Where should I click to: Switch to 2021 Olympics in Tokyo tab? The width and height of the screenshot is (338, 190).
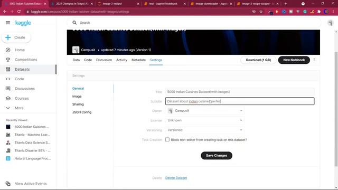72,4
